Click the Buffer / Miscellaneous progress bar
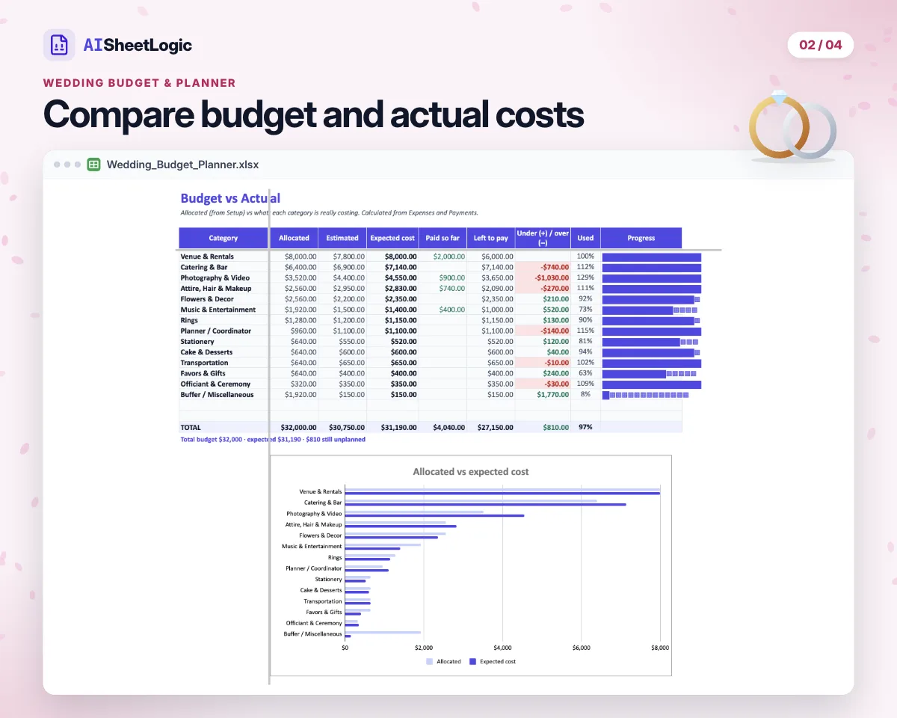 pyautogui.click(x=645, y=395)
